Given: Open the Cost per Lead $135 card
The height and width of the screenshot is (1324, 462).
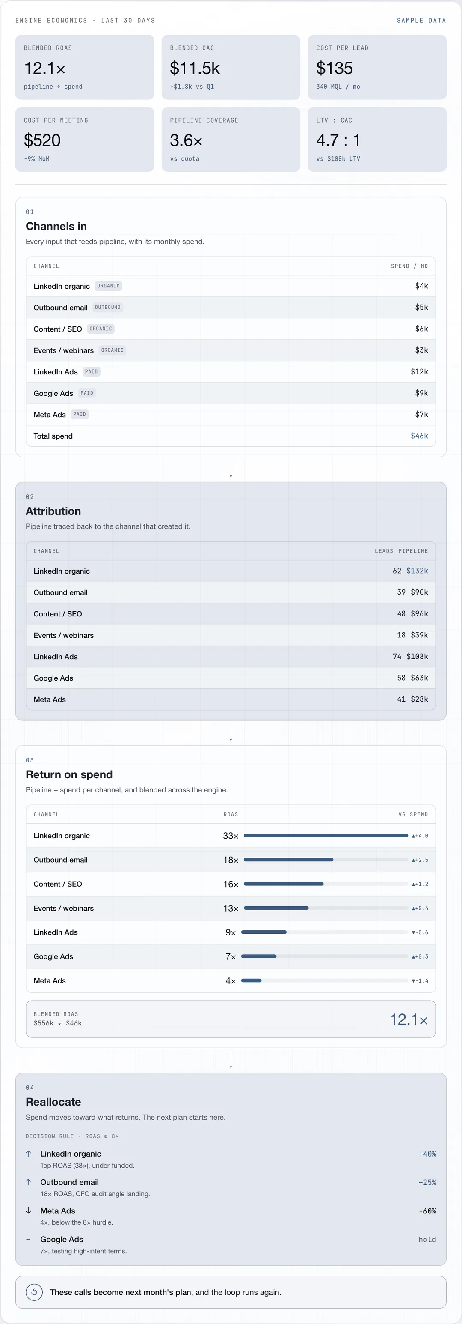Looking at the screenshot, I should point(377,67).
